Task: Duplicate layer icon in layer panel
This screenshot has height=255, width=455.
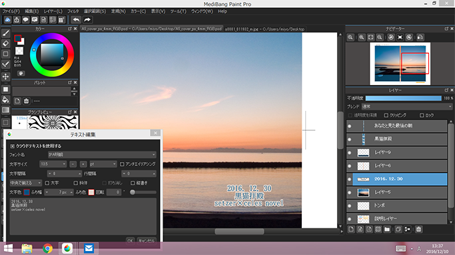Action: 398,229
